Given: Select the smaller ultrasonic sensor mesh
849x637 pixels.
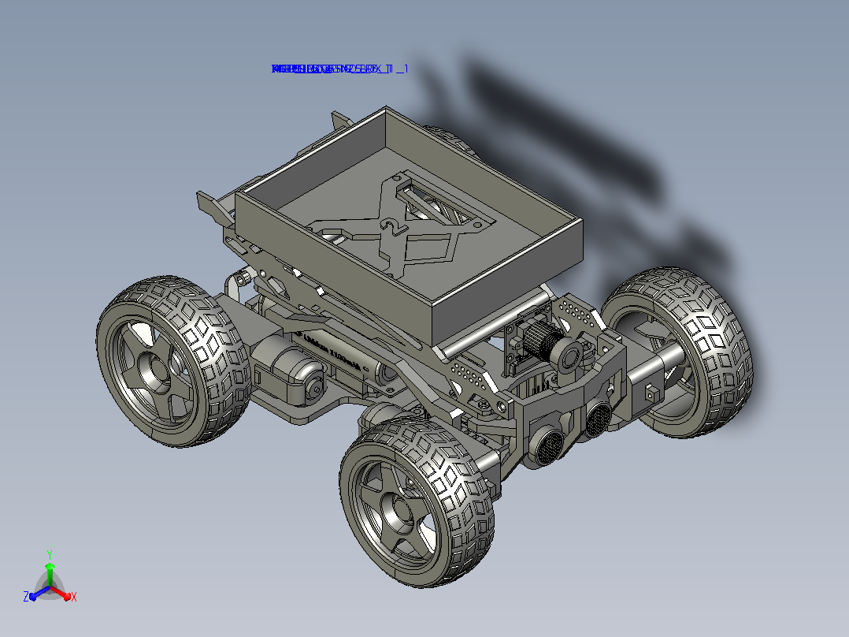Looking at the screenshot, I should 599,419.
